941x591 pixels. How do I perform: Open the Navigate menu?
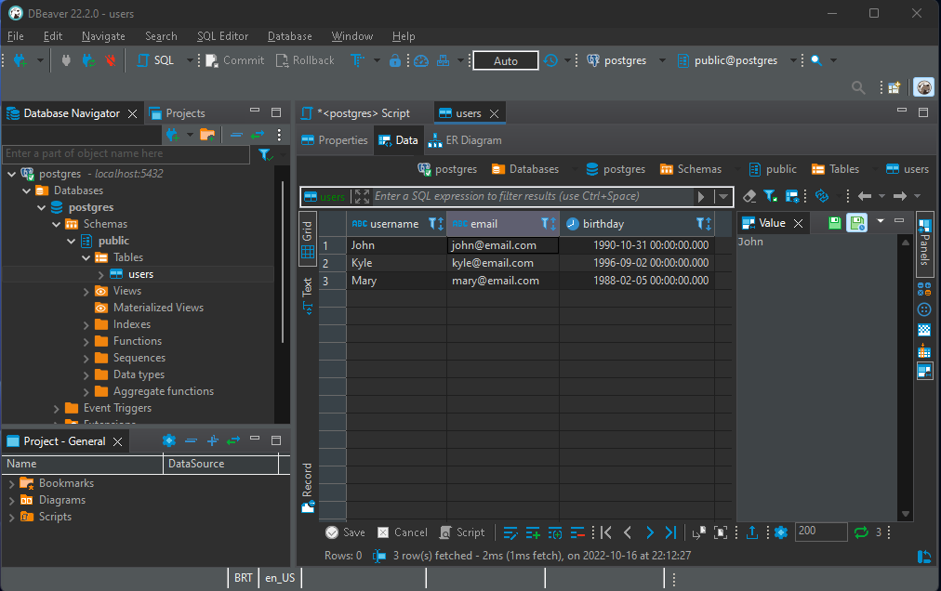point(103,36)
